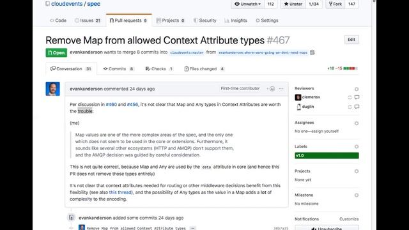Screen dimensions: 409x230
Task: Click evankanderson's avatar thumbnail
Action: [52, 89]
